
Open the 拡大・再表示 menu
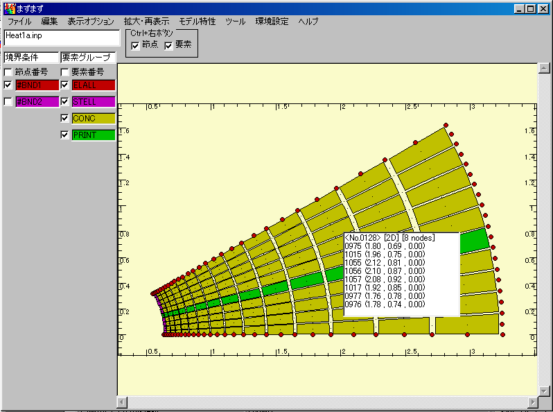pyautogui.click(x=146, y=22)
